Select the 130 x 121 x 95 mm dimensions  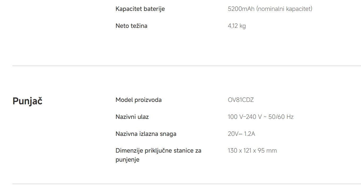click(252, 150)
